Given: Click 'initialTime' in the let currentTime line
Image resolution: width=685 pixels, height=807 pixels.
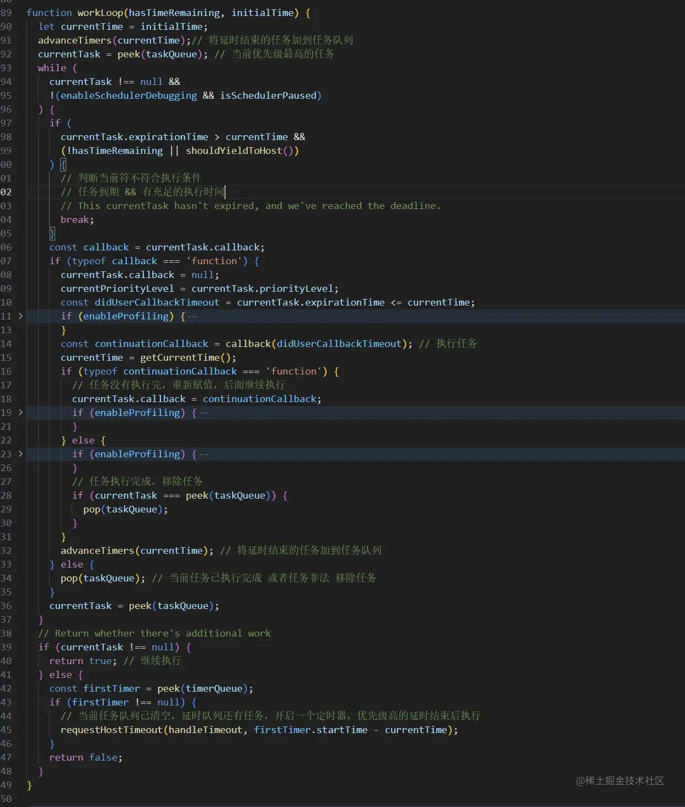Looking at the screenshot, I should 171,26.
